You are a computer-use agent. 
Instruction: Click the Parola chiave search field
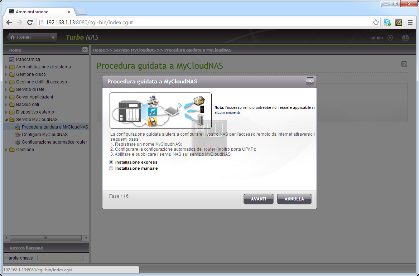point(60,258)
